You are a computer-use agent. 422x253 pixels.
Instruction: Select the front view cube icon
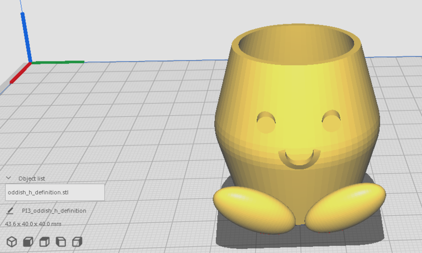[x=28, y=241]
